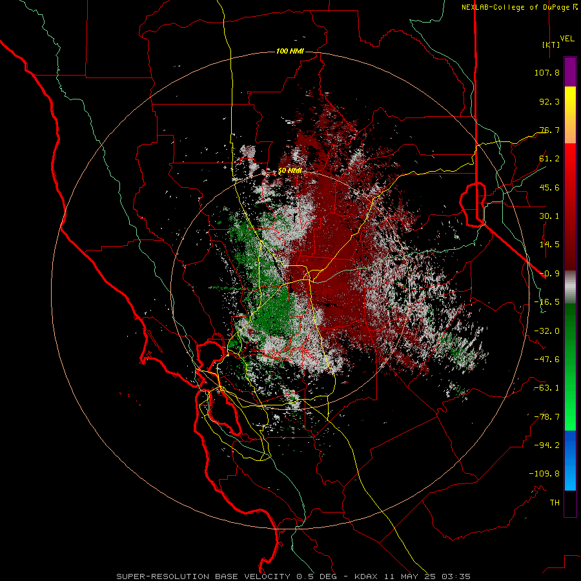This screenshot has width=581, height=581.
Task: Select the -94.2 velocity scale value
Action: (547, 445)
